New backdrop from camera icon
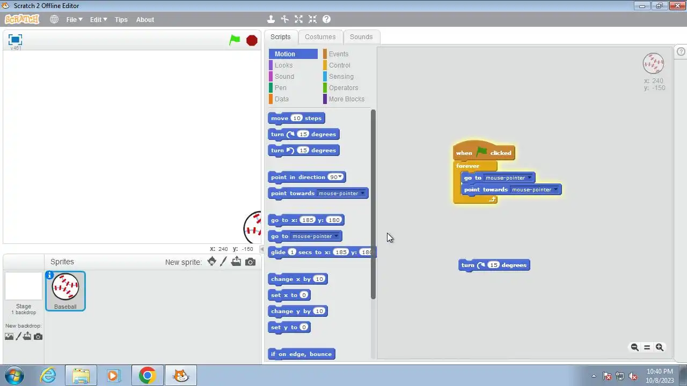 click(38, 336)
